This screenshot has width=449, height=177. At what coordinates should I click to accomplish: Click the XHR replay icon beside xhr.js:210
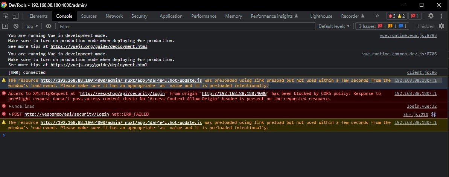click(434, 114)
